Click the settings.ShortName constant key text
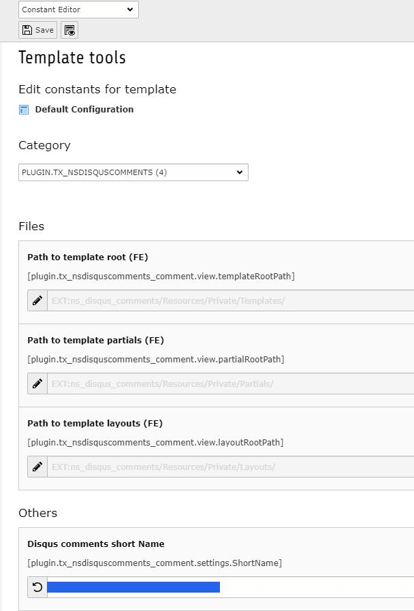 (x=155, y=563)
